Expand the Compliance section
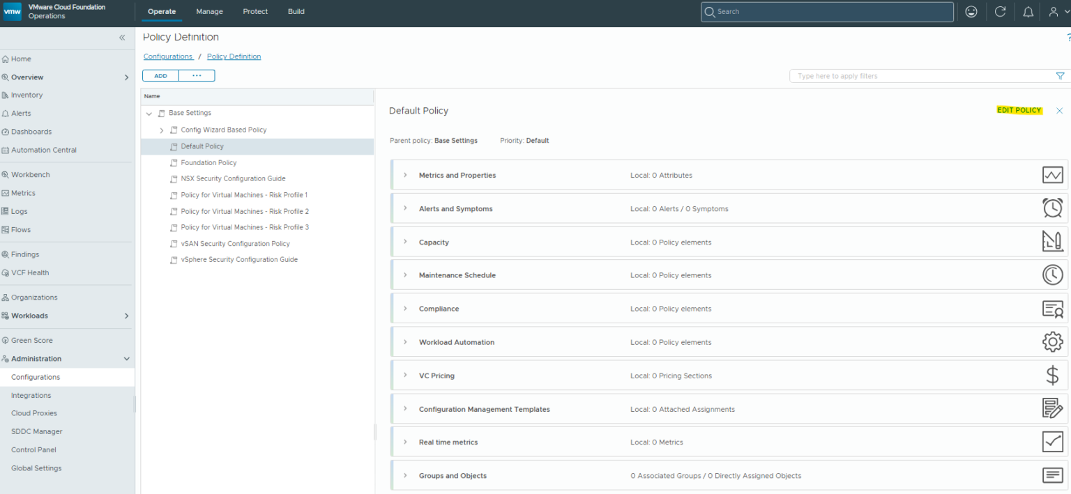 (x=405, y=309)
